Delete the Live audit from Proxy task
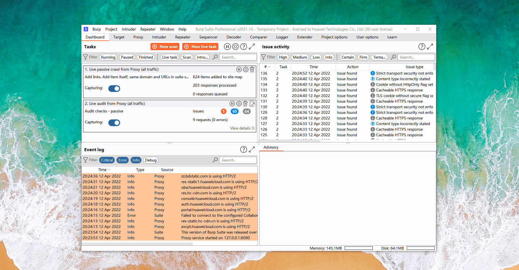Viewport: 519px width, 270px height. click(245, 103)
